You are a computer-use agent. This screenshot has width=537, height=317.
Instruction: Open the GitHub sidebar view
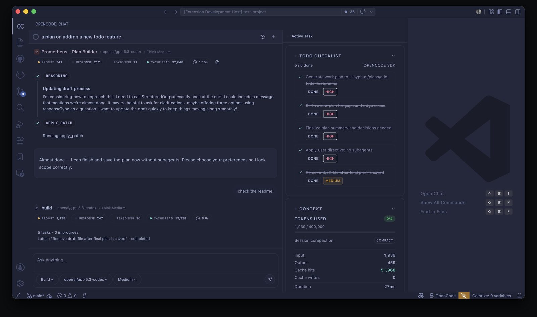[20, 59]
